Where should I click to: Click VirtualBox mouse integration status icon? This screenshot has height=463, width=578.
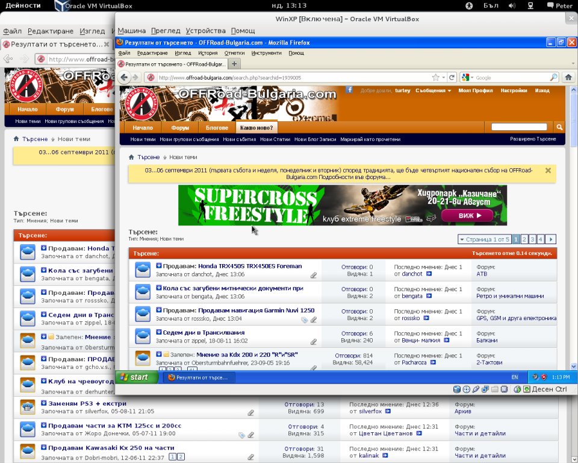[x=517, y=389]
